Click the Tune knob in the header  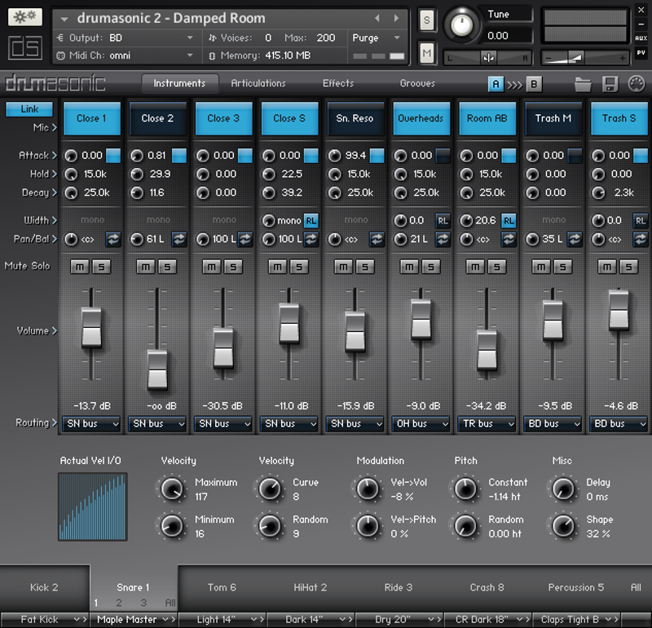pos(461,24)
